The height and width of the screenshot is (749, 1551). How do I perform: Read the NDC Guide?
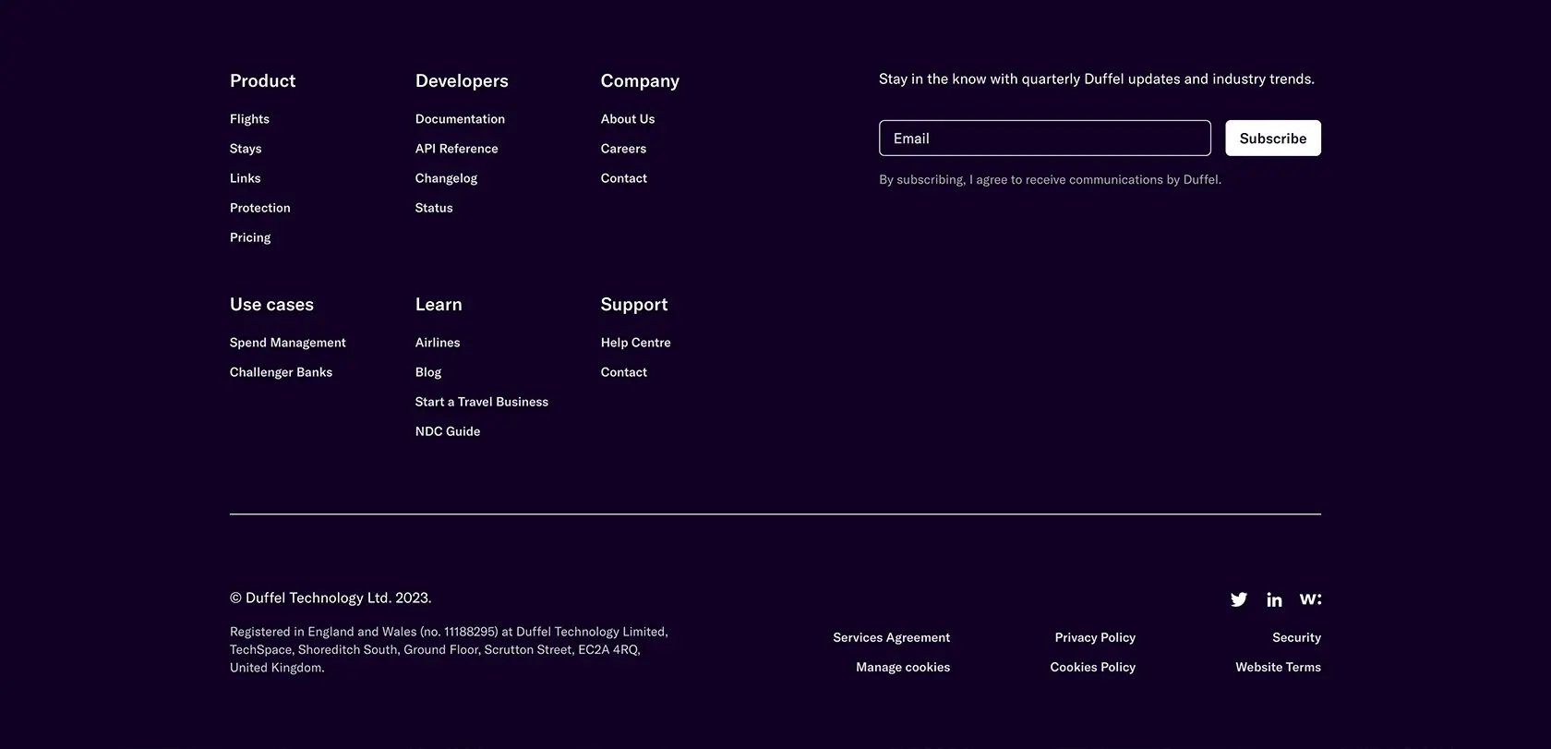pos(448,431)
